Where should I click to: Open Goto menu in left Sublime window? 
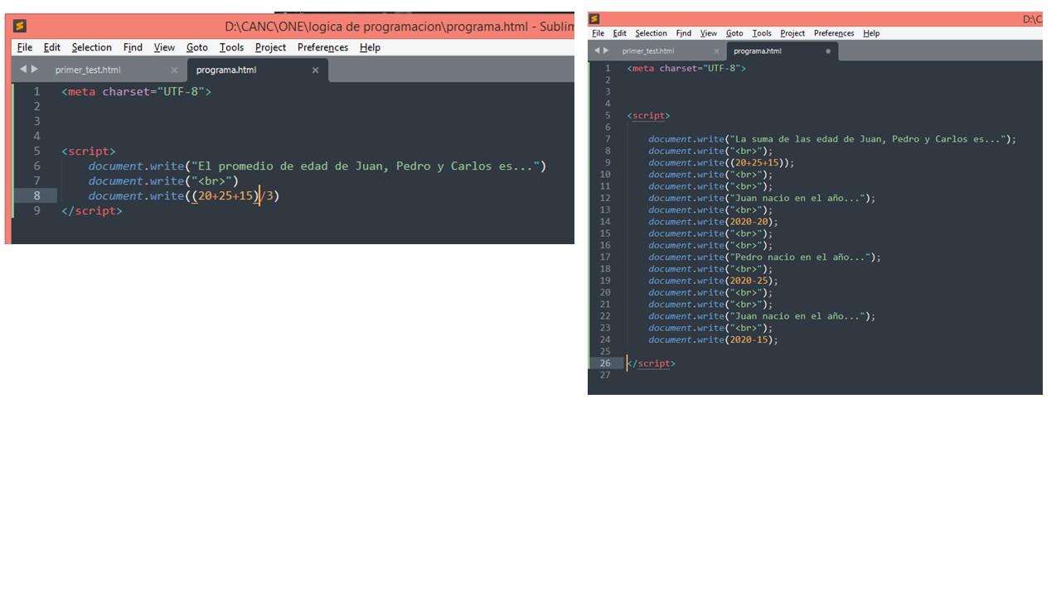click(197, 47)
